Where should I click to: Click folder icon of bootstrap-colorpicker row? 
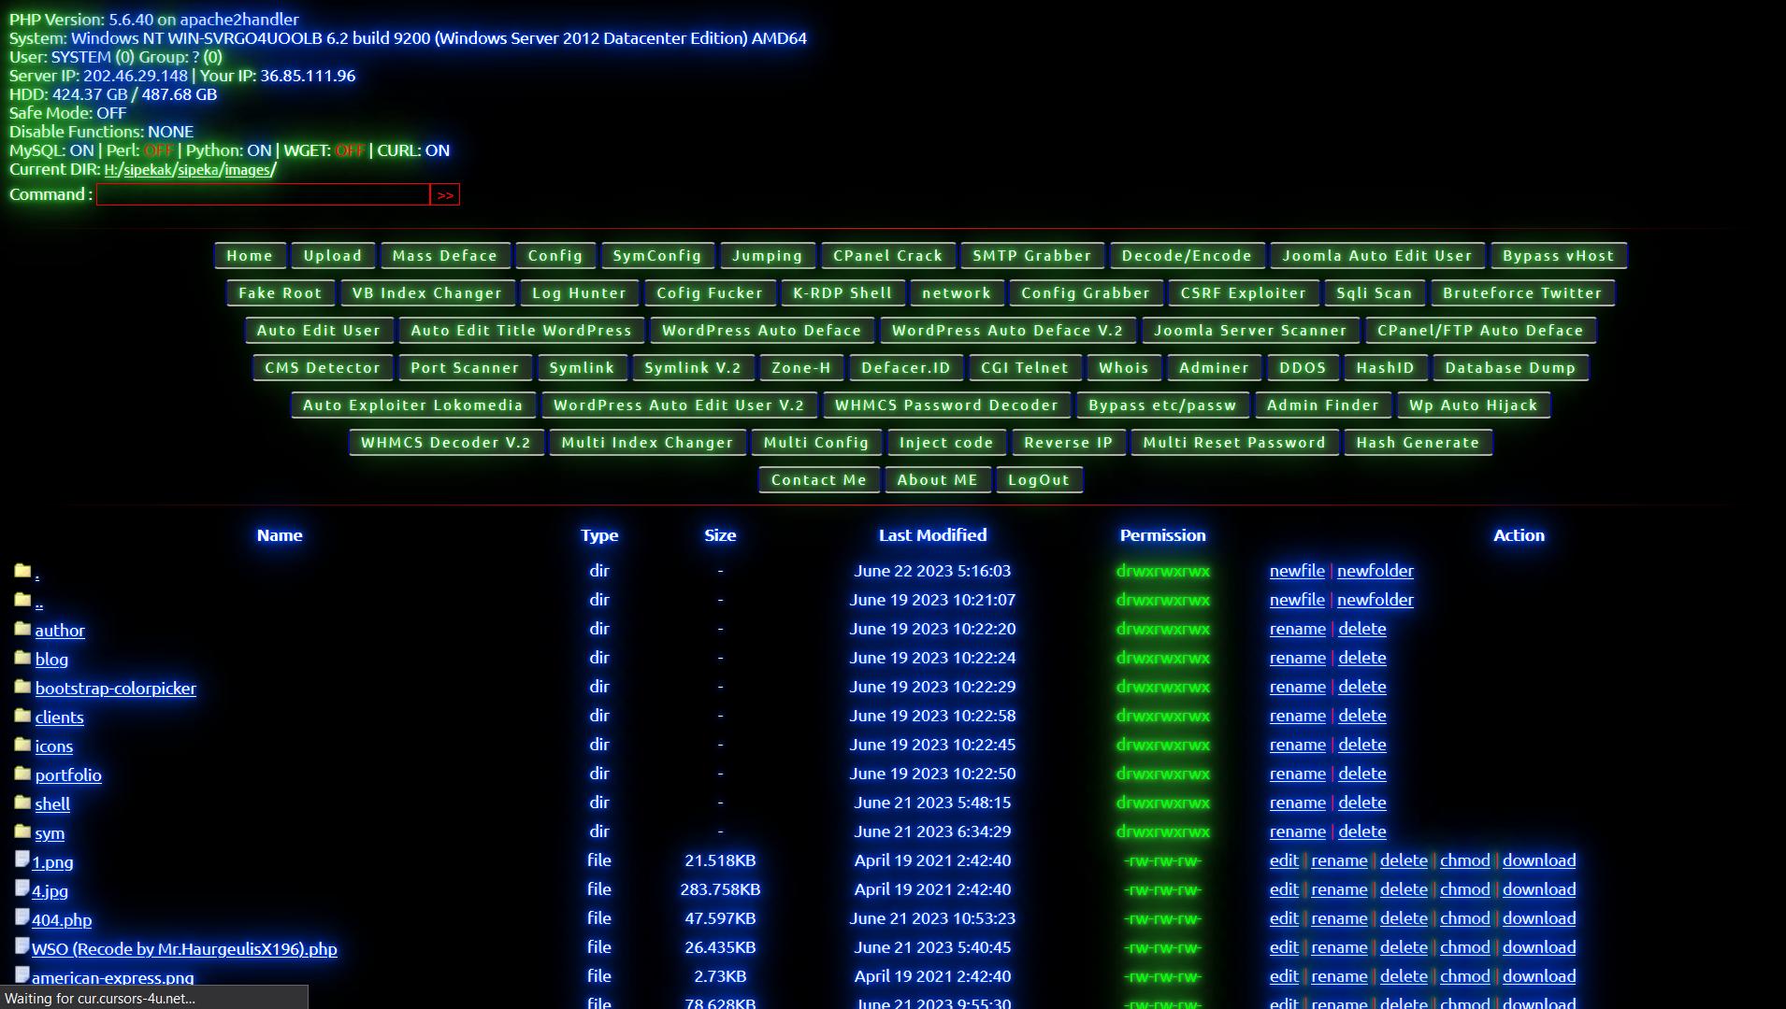[23, 686]
